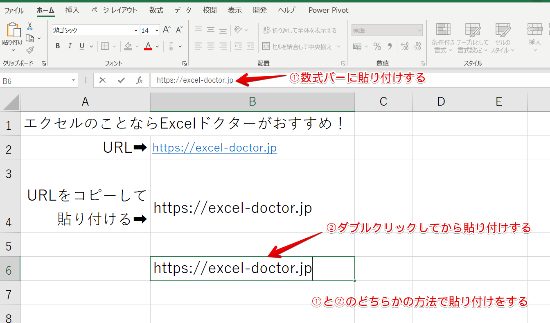Open the font name dropdown 游ゴシック

pyautogui.click(x=136, y=30)
